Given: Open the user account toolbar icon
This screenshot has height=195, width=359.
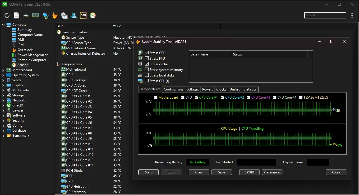Looking at the screenshot, I should tap(74, 15).
